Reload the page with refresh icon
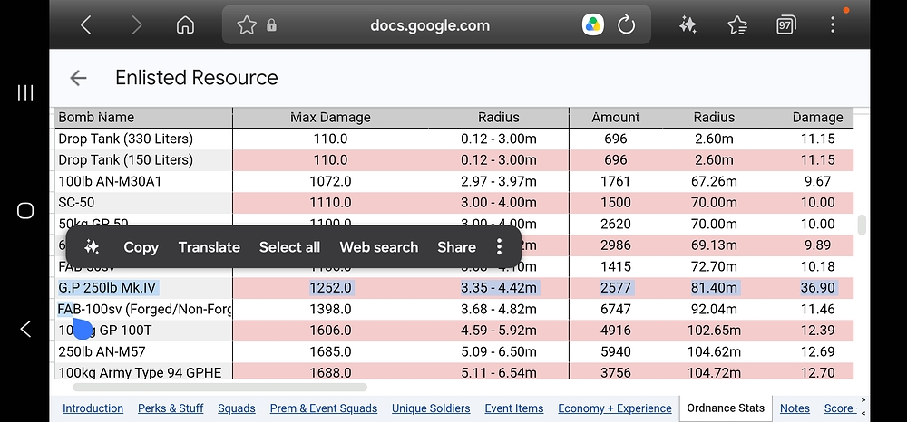Image resolution: width=907 pixels, height=422 pixels. [x=626, y=24]
